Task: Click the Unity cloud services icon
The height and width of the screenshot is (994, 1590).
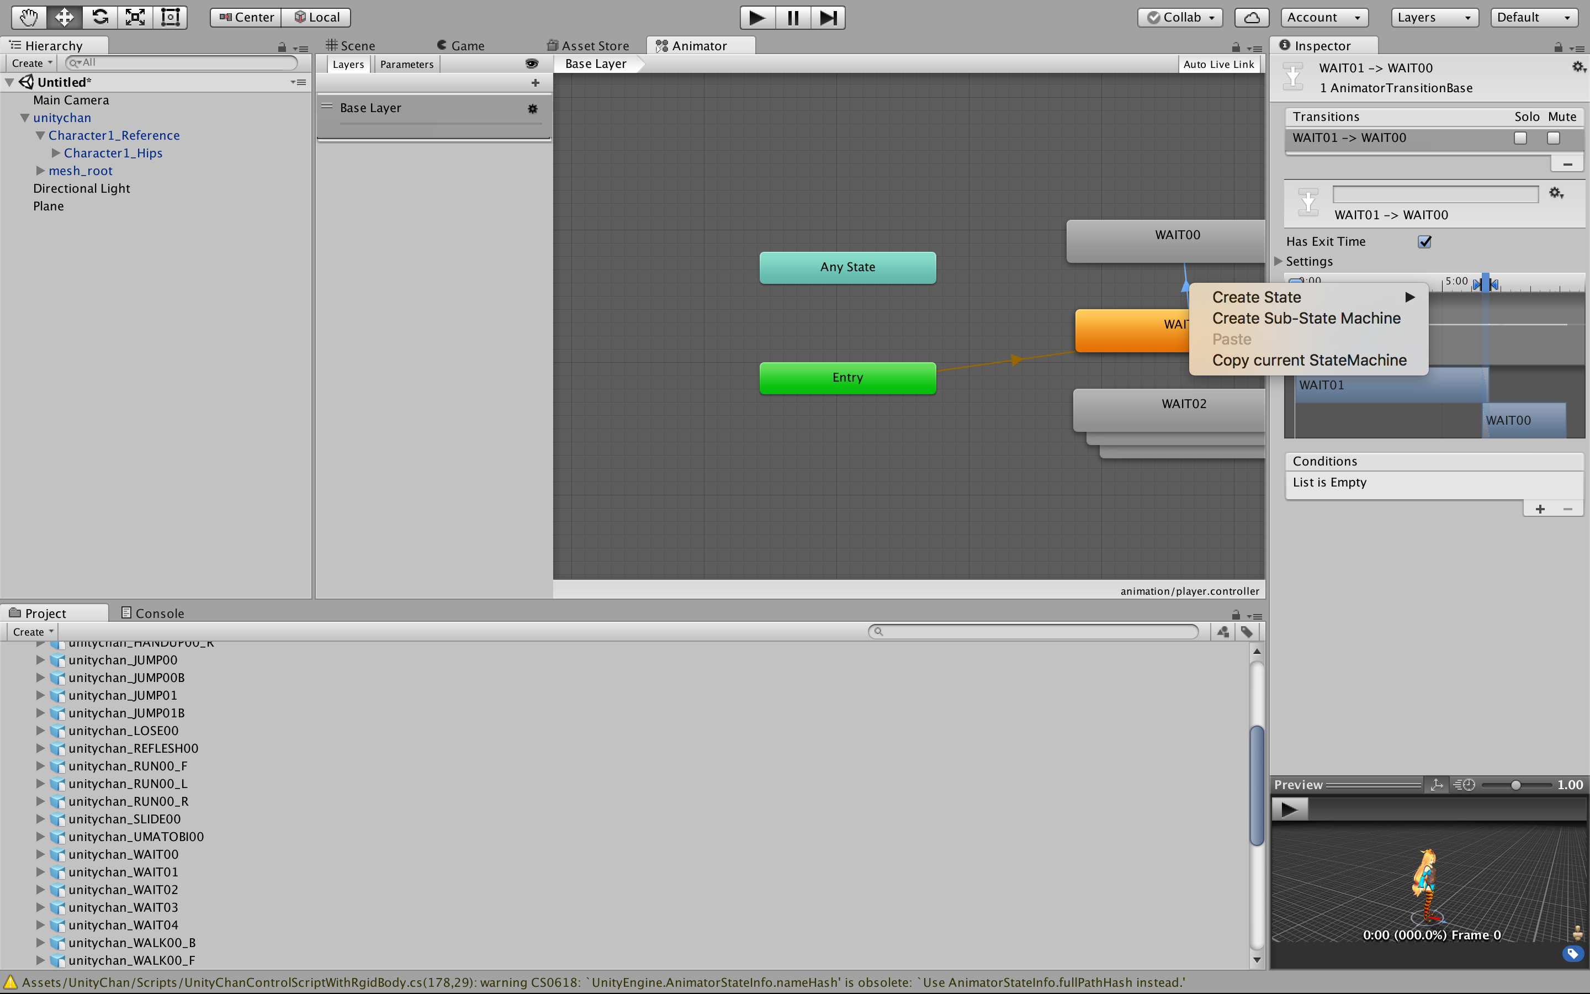Action: tap(1250, 18)
